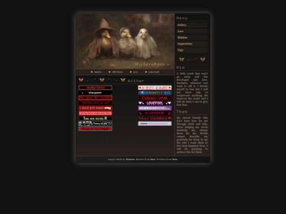Click the 'Bloodsucker' blinkie
The image size is (286, 214).
tap(155, 113)
